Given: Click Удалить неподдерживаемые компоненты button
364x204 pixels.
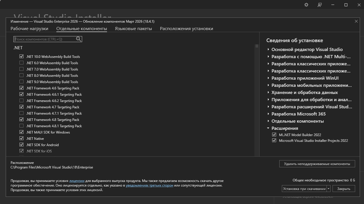Looking at the screenshot, I should pyautogui.click(x=317, y=164).
